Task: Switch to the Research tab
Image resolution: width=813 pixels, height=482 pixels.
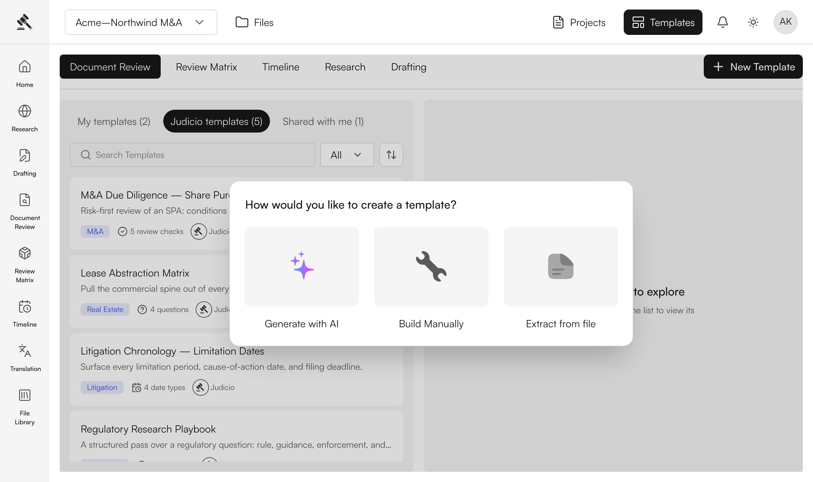Action: pos(345,67)
